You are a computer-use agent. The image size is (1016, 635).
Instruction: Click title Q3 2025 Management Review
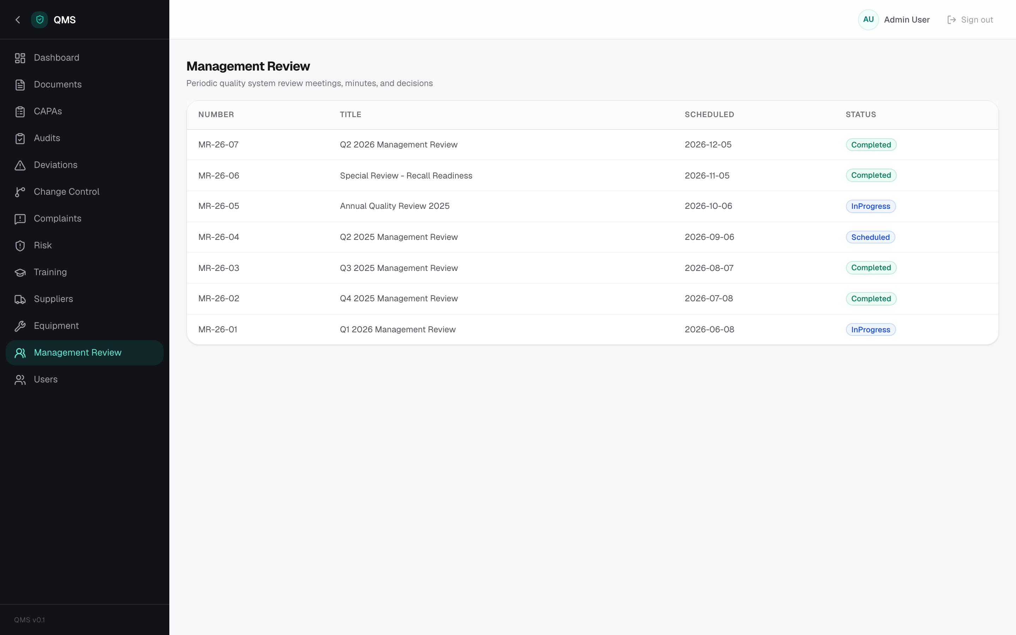[398, 268]
